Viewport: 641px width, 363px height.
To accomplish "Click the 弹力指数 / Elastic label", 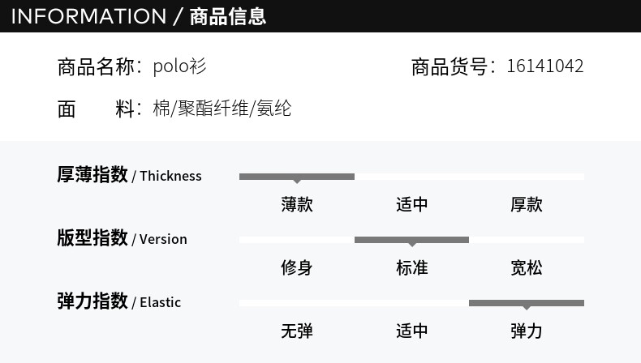I will tap(118, 301).
